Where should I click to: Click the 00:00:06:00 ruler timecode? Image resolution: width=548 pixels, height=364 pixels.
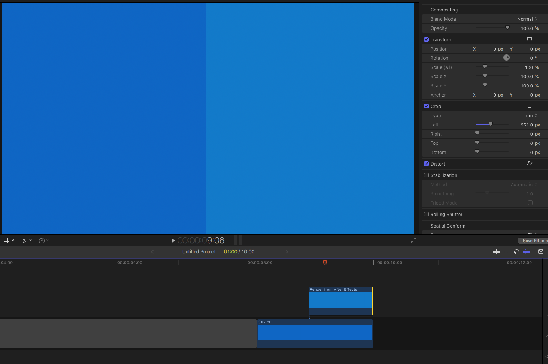click(x=130, y=263)
